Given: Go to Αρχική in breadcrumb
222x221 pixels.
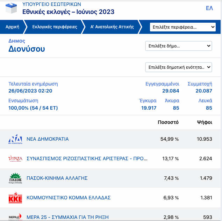Looking at the screenshot, I should [x=12, y=27].
